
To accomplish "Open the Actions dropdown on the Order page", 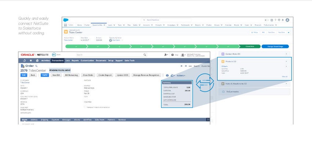I will point(181,76).
